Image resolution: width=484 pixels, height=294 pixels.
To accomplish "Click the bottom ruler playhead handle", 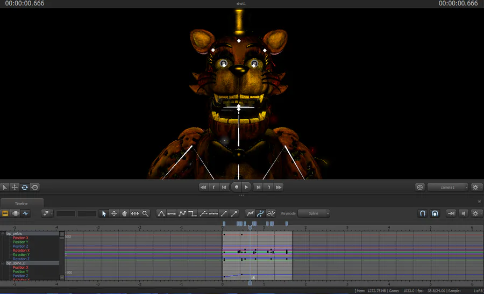I will pyautogui.click(x=250, y=283).
